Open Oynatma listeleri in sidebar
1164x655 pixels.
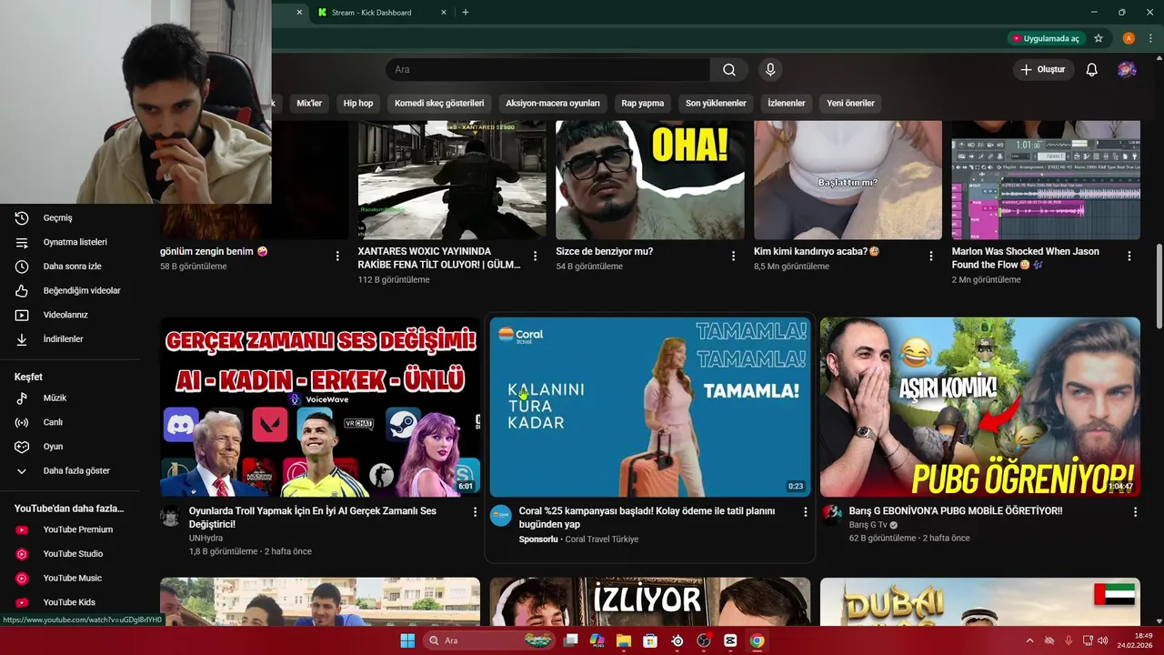coord(73,242)
